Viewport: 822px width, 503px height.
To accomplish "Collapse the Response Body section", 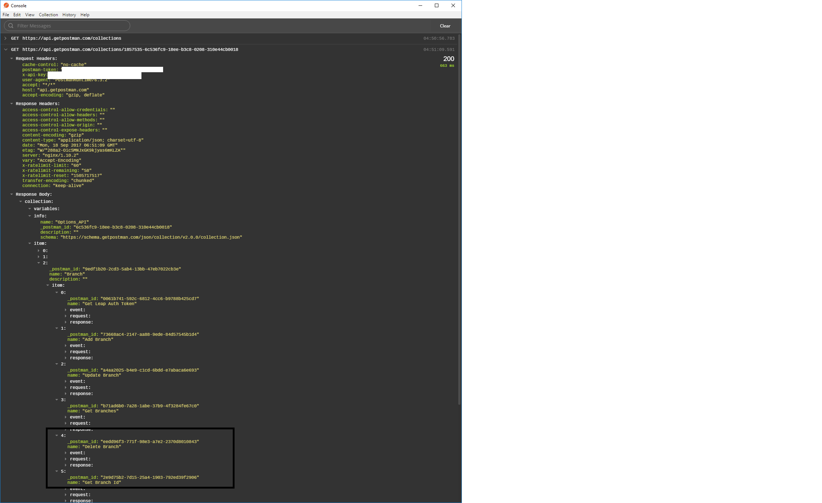I will click(x=11, y=194).
